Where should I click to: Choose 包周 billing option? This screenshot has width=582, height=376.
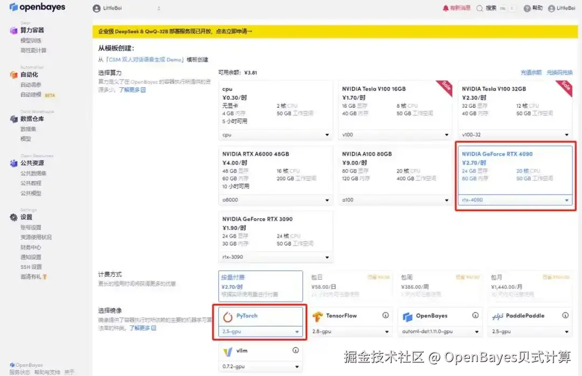tap(440, 286)
